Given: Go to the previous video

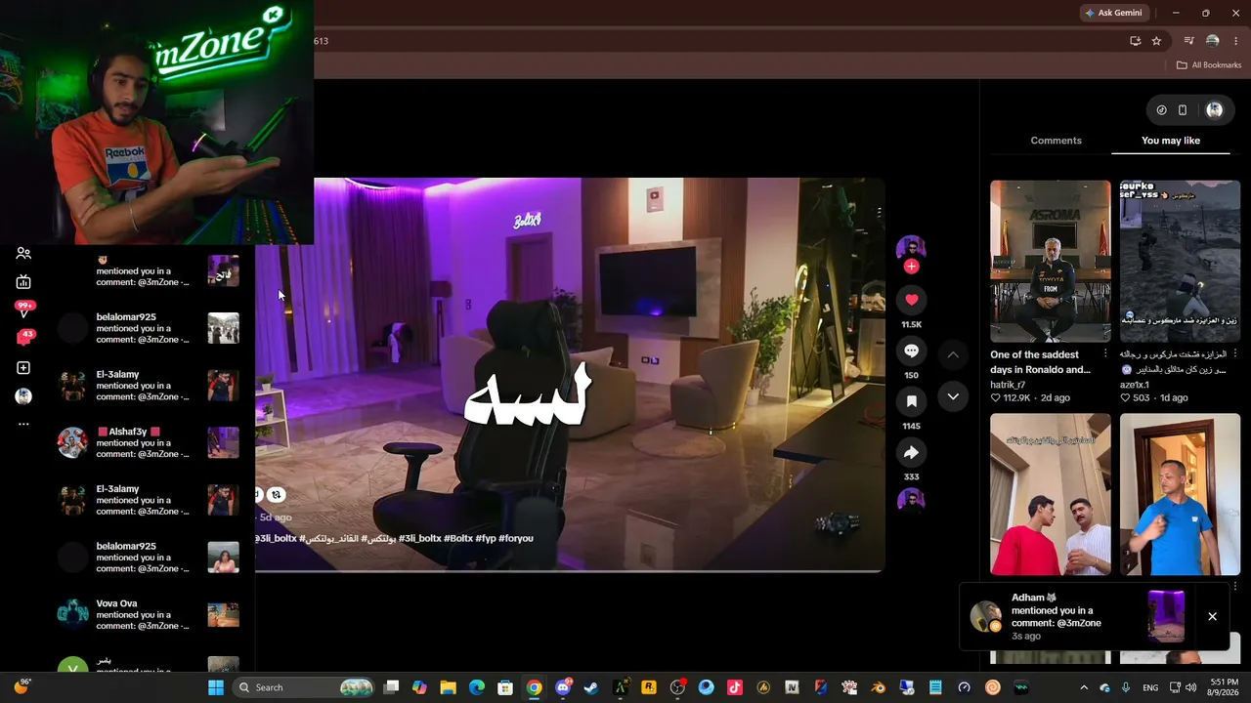Looking at the screenshot, I should [953, 354].
